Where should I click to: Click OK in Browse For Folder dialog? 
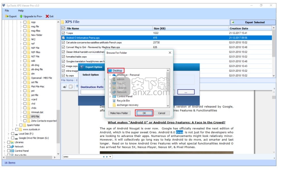pyautogui.click(x=144, y=113)
